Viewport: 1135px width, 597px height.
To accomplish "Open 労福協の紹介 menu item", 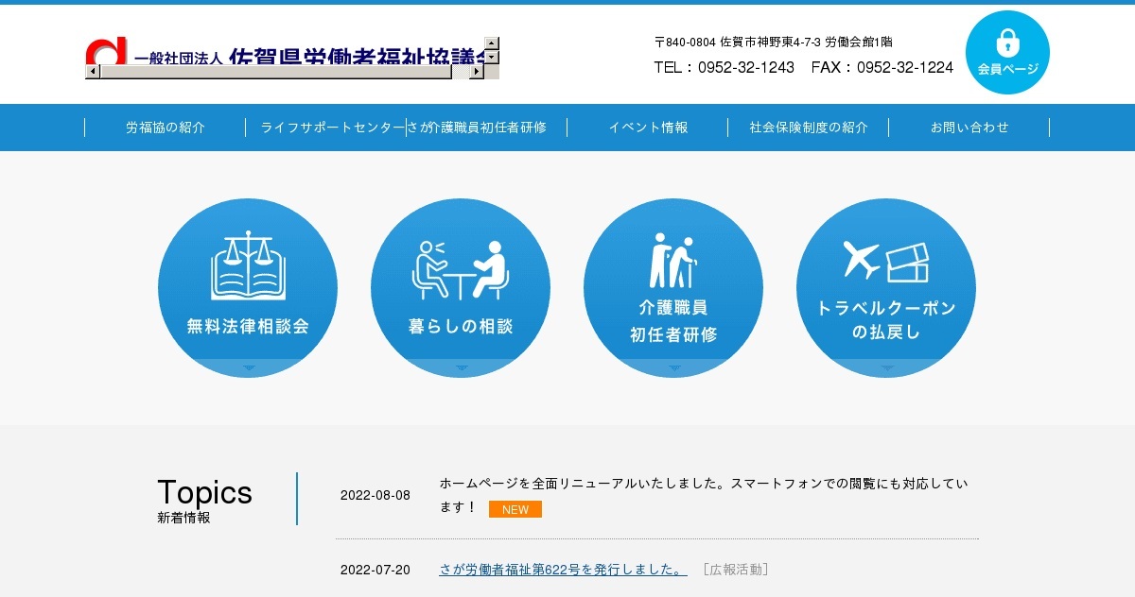I will click(166, 128).
